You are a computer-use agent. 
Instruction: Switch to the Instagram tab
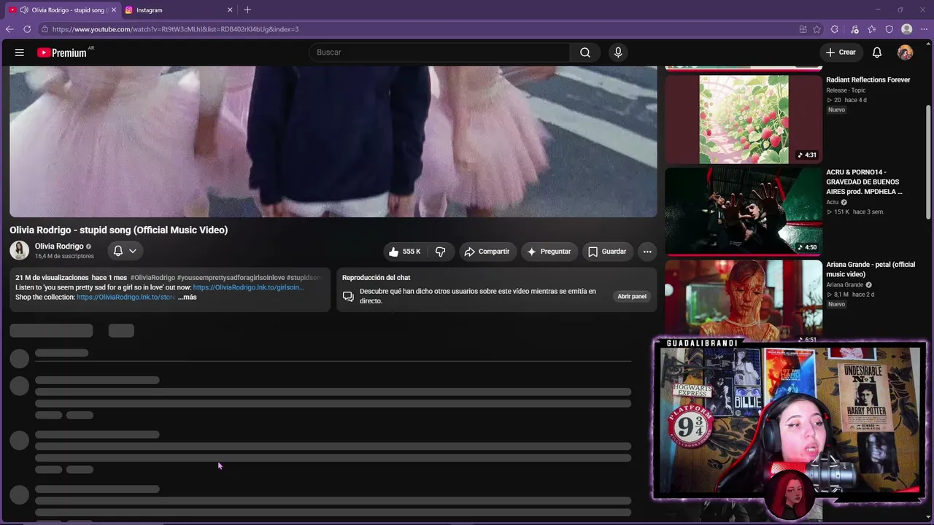[x=178, y=10]
